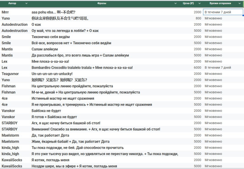Image resolution: width=244 pixels, height=169 pixels.
Task: Select phrase 'aaa pohu eba...'
Action: [x=44, y=12]
